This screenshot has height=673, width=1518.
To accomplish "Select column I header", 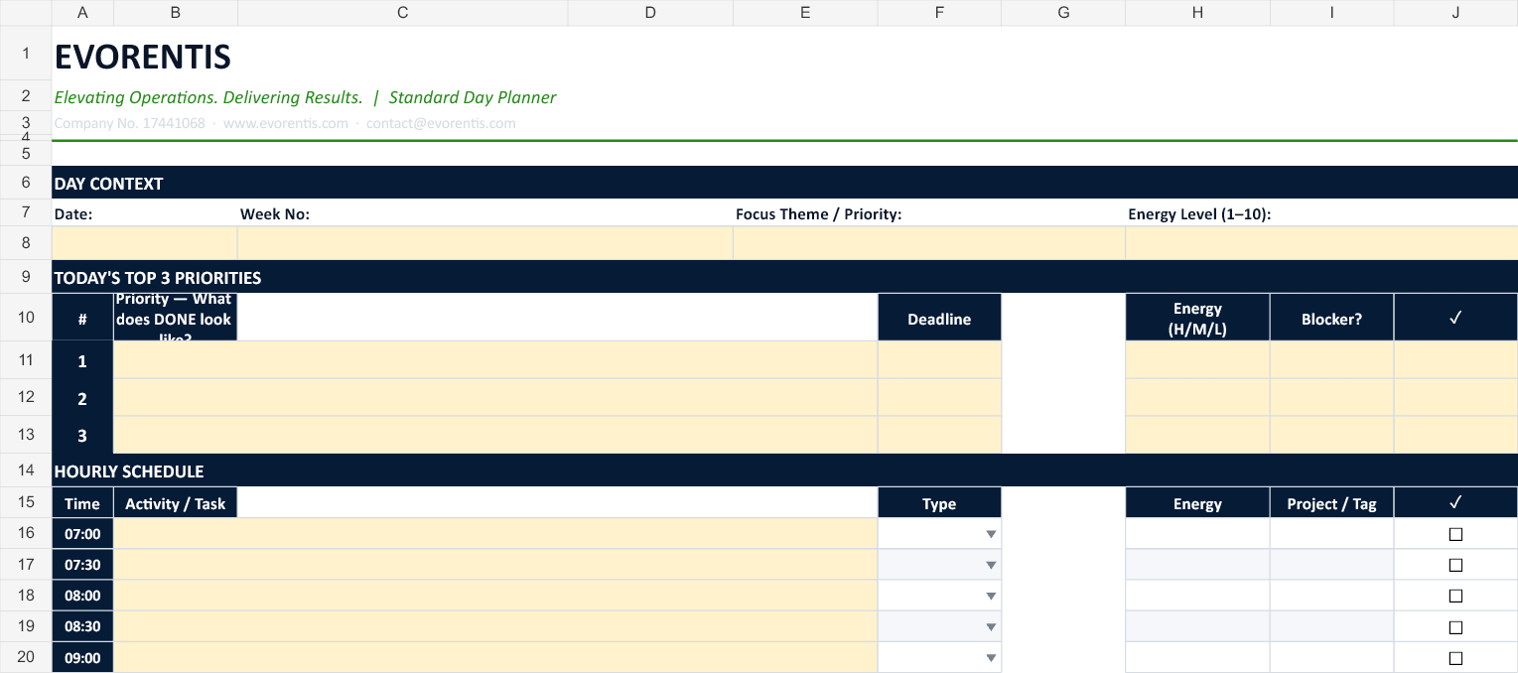I will 1331,12.
